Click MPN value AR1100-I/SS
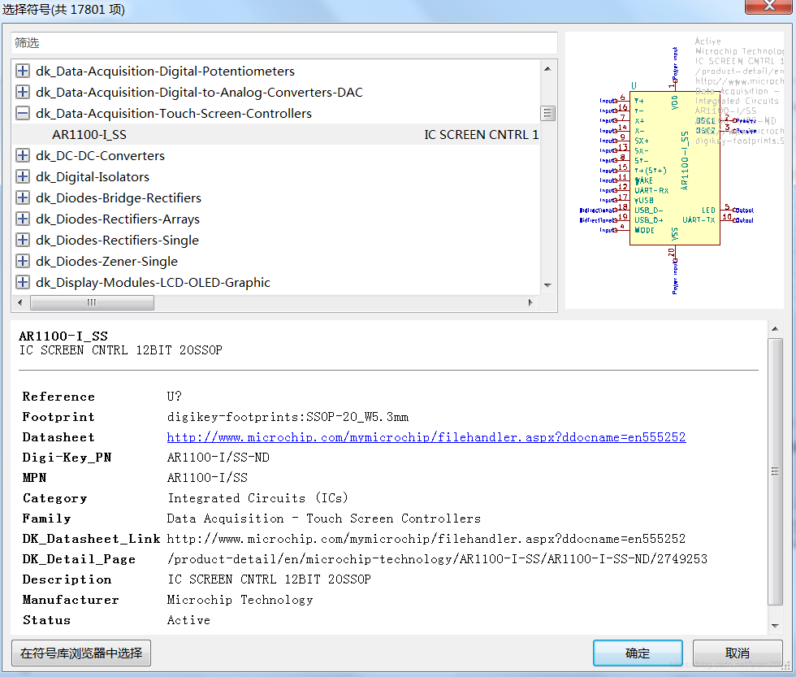This screenshot has width=796, height=677. (207, 478)
